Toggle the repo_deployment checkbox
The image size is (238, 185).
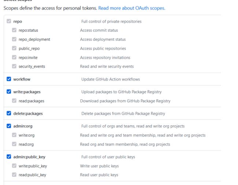(14, 39)
